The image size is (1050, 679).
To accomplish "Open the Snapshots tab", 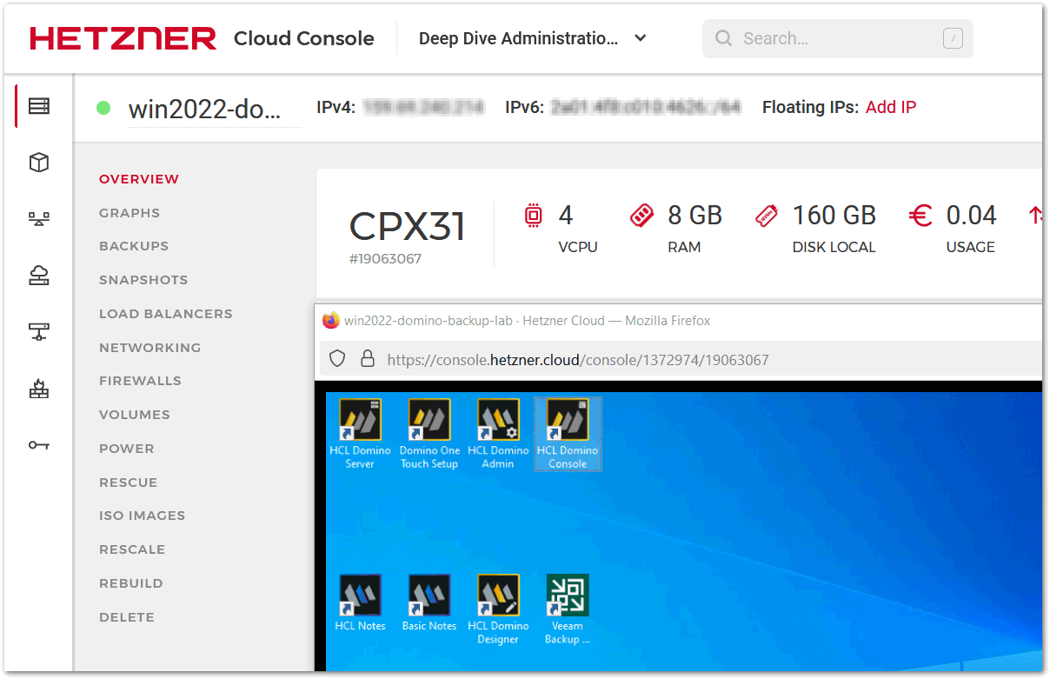I will click(x=143, y=280).
